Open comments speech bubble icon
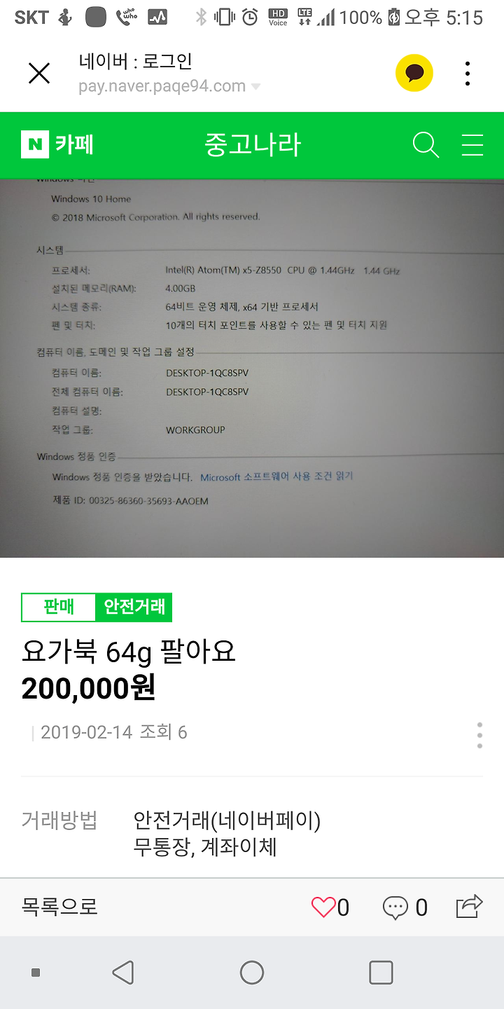Screen dimensions: 504x1009 [x=395, y=907]
